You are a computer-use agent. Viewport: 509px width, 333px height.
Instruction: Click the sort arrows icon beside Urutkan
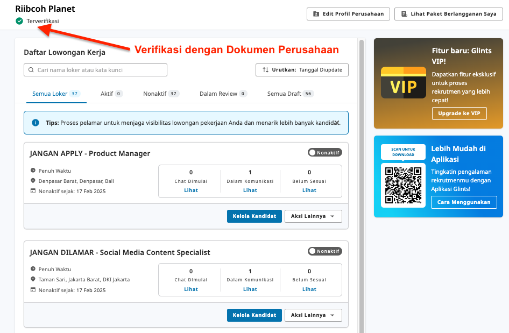point(266,70)
